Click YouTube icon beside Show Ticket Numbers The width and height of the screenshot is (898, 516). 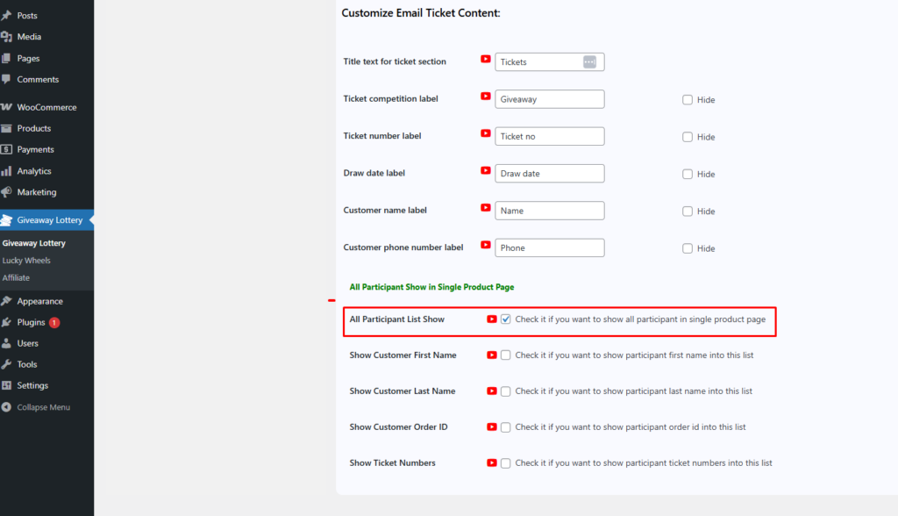(492, 463)
